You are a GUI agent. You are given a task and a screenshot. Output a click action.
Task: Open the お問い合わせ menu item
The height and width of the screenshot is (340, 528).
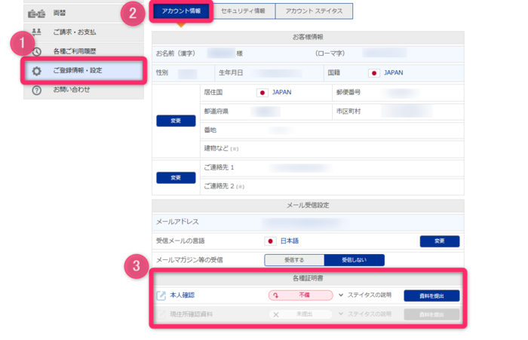tap(84, 90)
